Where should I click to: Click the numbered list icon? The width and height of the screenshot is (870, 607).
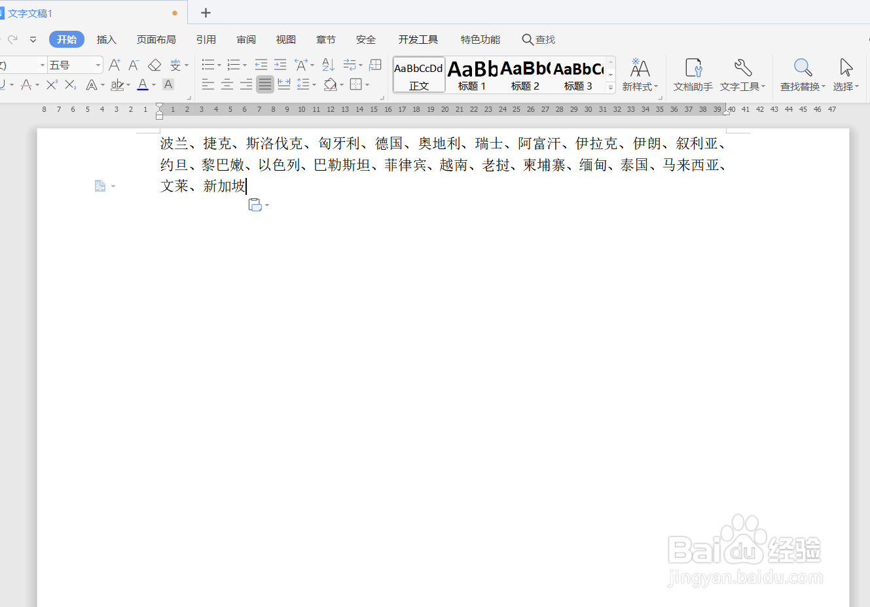coord(234,65)
